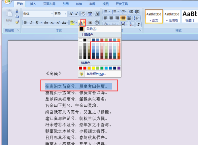The height and width of the screenshot is (145, 198).
Task: Click the Bullets list icon
Action: (x=106, y=12)
